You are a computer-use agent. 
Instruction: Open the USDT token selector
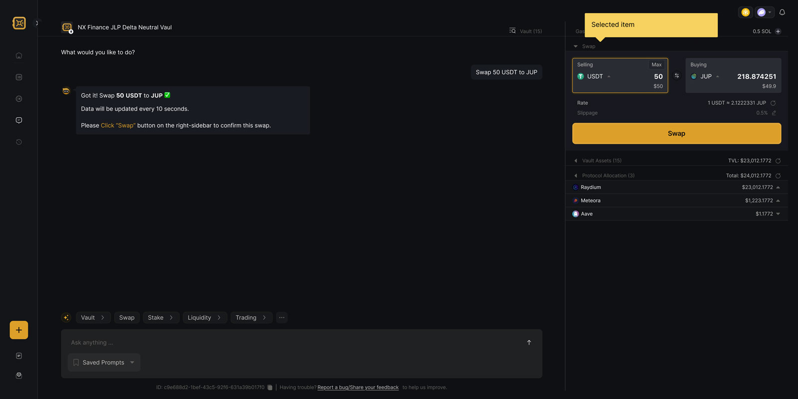594,76
